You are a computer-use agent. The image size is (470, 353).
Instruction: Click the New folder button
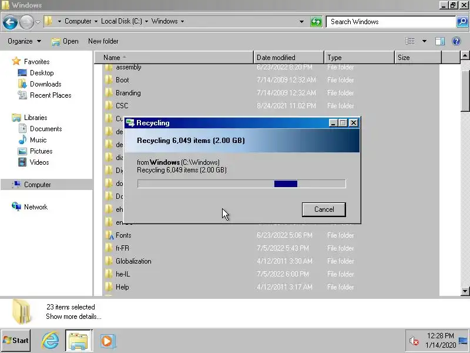103,41
